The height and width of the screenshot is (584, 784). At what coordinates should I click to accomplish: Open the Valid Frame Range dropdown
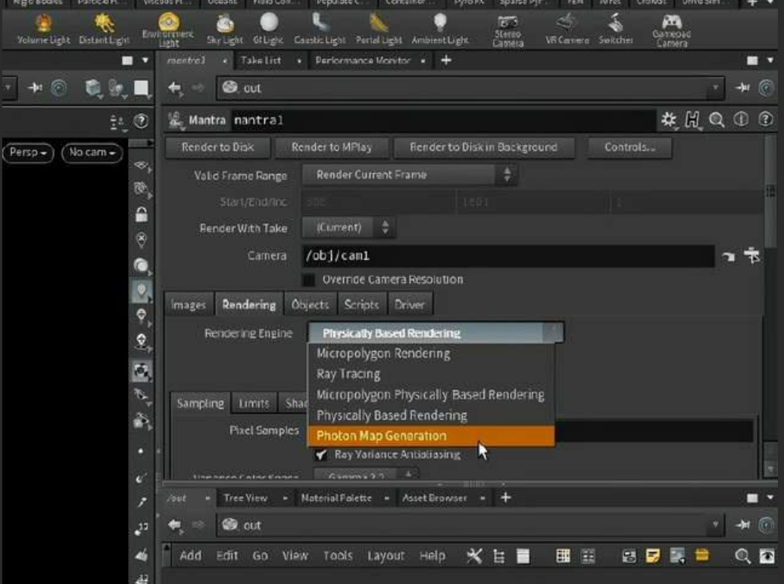410,175
